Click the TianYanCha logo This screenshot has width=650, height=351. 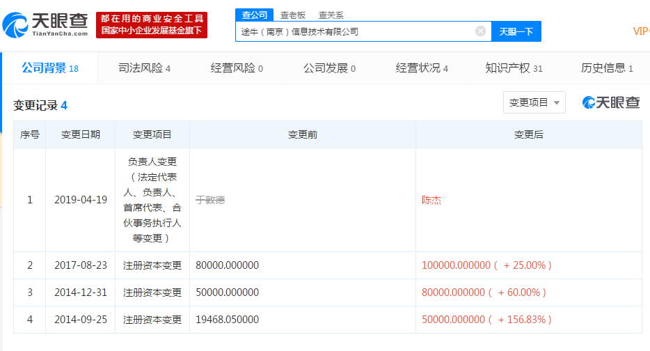click(x=45, y=25)
